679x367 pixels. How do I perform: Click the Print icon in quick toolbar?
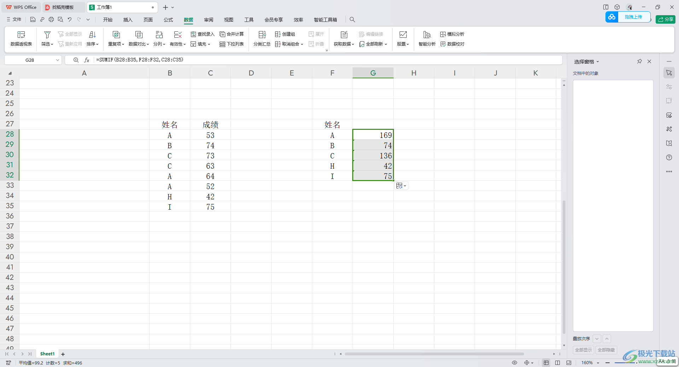[51, 20]
